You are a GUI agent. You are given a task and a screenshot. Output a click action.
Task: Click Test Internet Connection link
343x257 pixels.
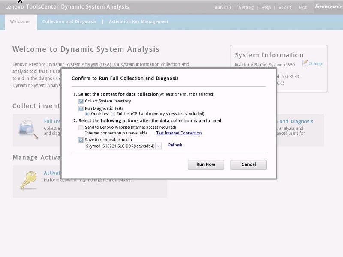click(x=179, y=133)
